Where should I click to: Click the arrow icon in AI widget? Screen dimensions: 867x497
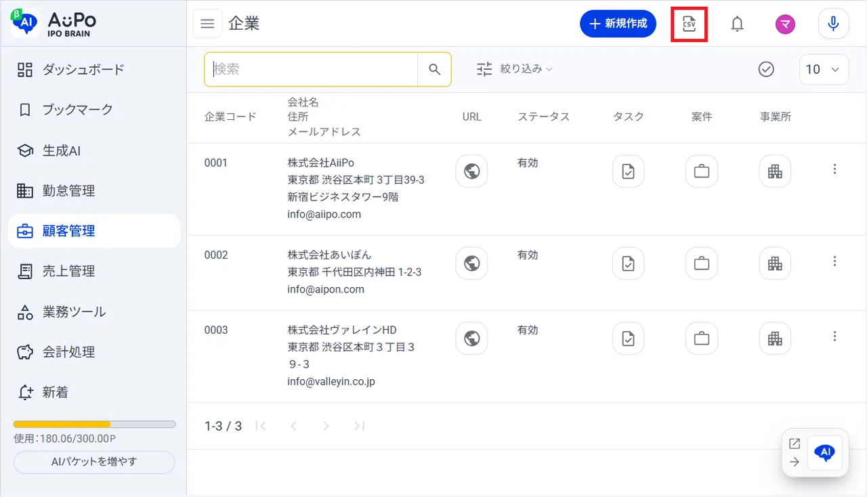click(x=795, y=462)
